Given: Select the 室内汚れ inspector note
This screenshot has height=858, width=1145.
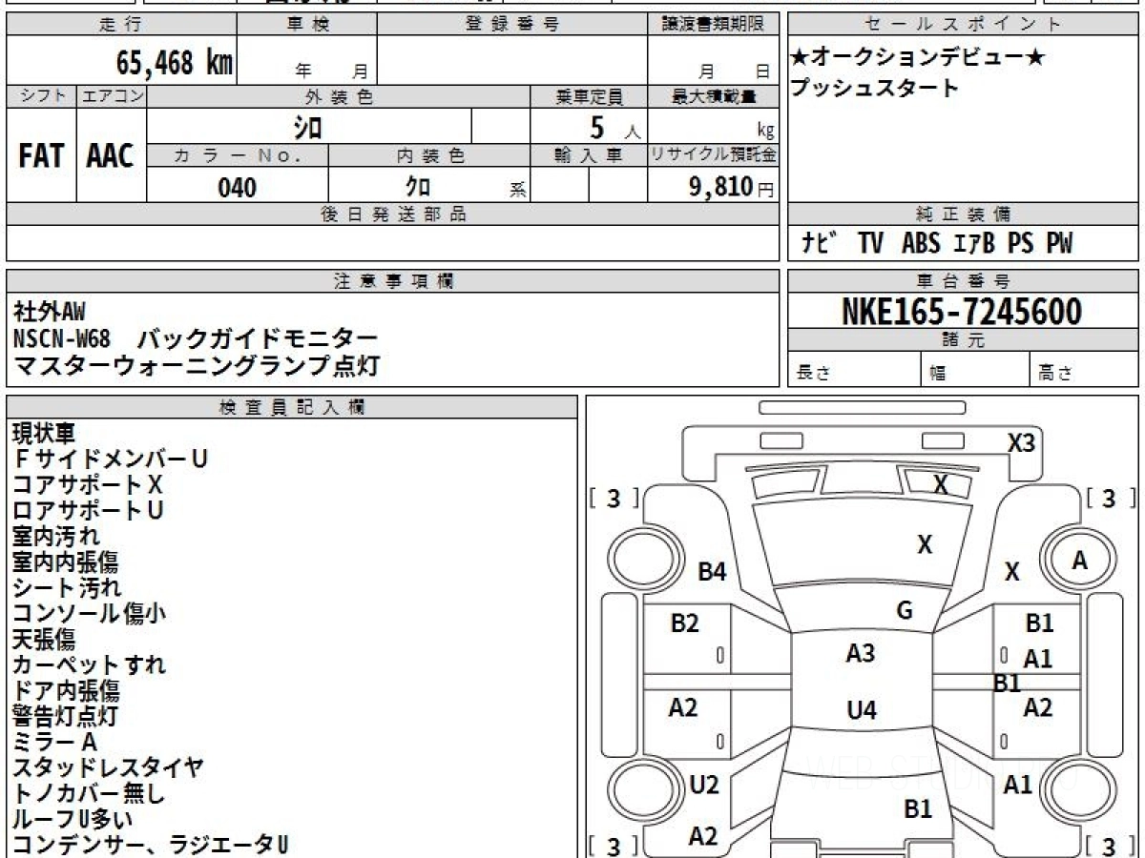Looking at the screenshot, I should click(55, 536).
